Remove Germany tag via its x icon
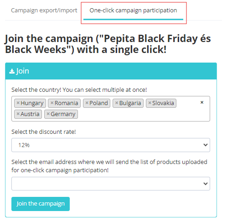Viewport: 227px width, 222px height. (48, 114)
